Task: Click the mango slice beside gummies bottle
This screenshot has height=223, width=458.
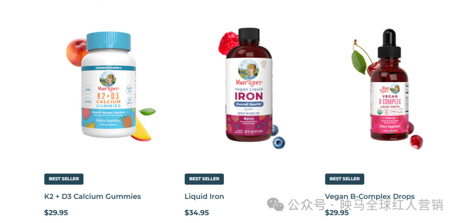Action: click(141, 128)
